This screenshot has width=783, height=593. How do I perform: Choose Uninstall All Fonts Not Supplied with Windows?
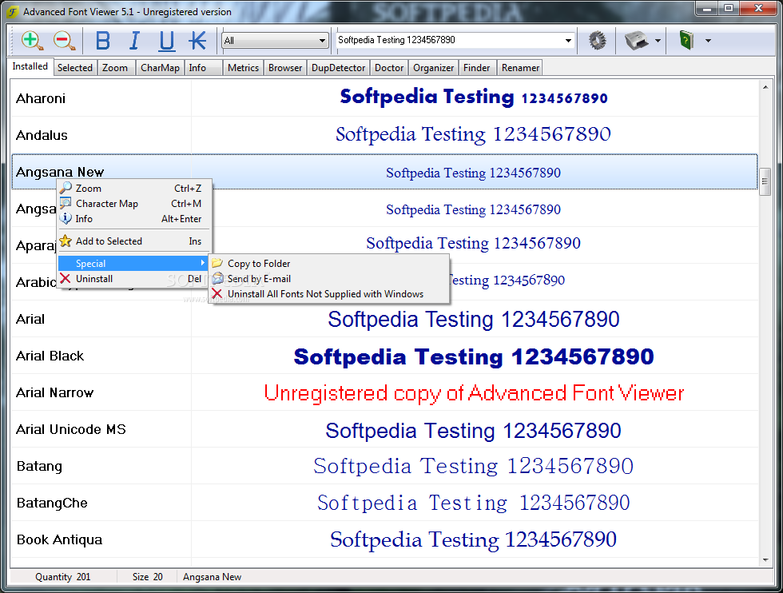[x=329, y=294]
